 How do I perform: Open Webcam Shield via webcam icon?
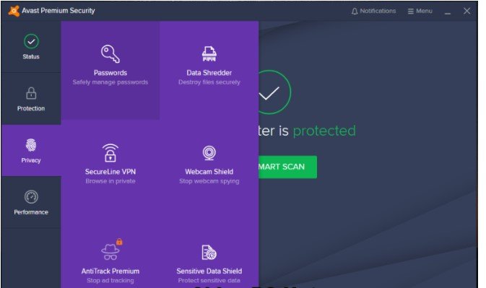[x=209, y=153]
